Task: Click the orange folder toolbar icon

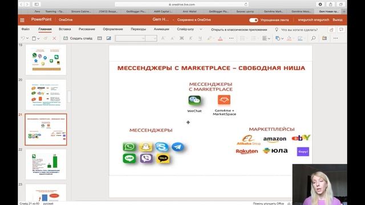Action: (325, 38)
